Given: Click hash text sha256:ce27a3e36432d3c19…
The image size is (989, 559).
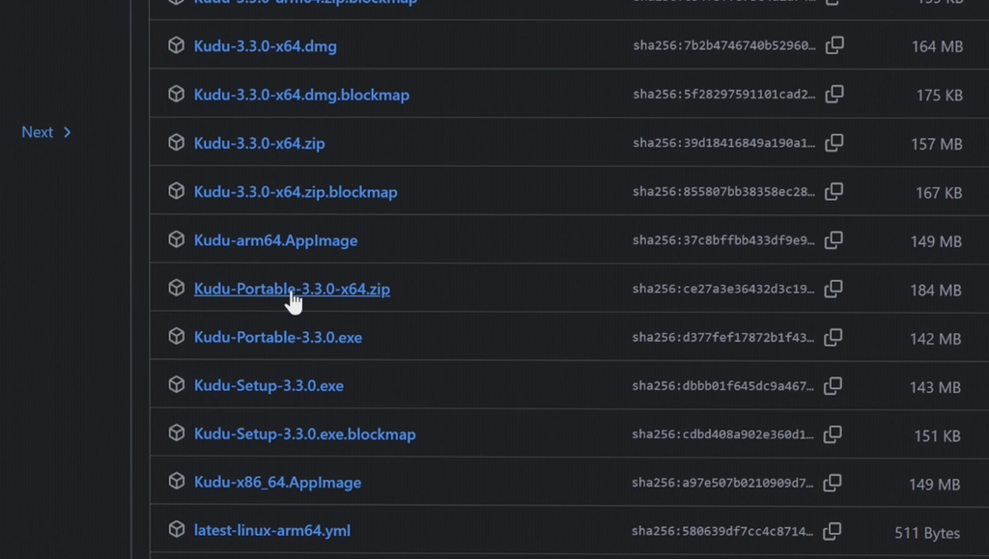Looking at the screenshot, I should (723, 289).
